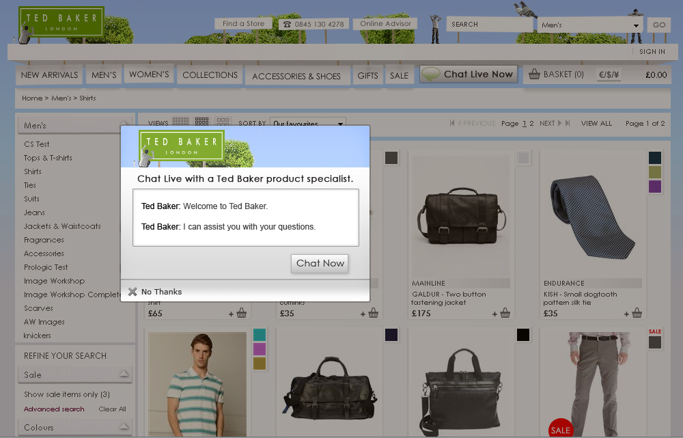The height and width of the screenshot is (438, 683).
Task: Open the Women's navigation tab
Action: click(149, 74)
